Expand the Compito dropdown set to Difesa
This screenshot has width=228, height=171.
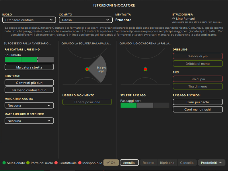click(x=85, y=20)
